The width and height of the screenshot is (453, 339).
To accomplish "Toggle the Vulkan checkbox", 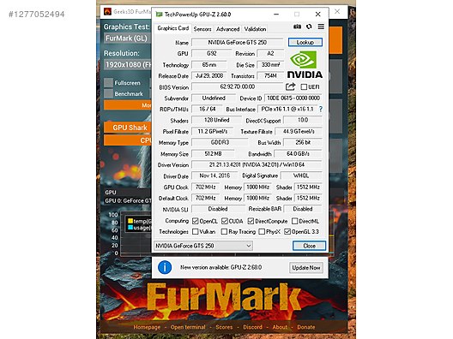I will tap(196, 231).
